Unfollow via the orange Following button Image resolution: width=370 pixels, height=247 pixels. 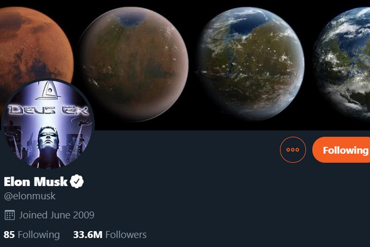coord(341,150)
